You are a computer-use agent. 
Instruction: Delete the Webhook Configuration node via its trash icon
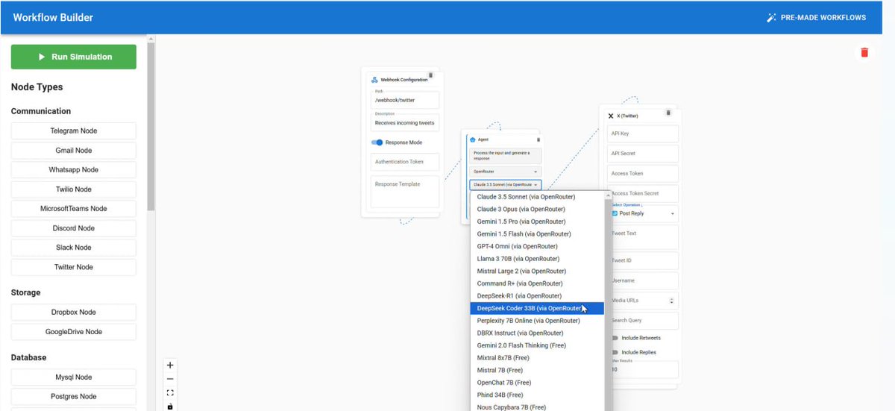(x=430, y=75)
